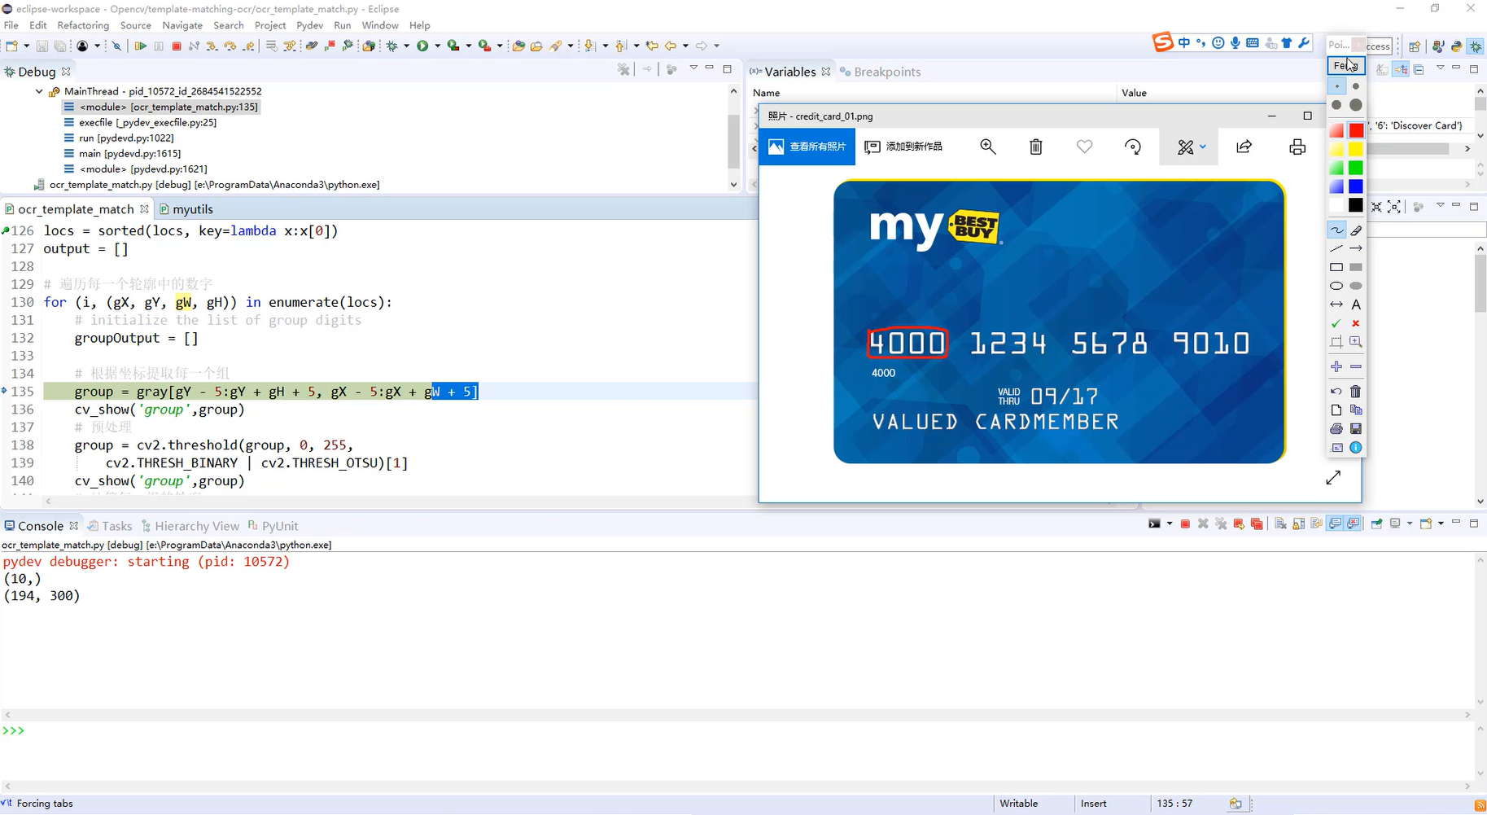Terminate the launch with the Console red stop icon

(x=1185, y=524)
